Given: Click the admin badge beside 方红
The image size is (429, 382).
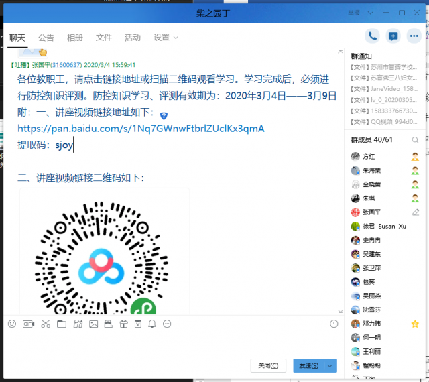Looking at the screenshot, I should coord(415,157).
